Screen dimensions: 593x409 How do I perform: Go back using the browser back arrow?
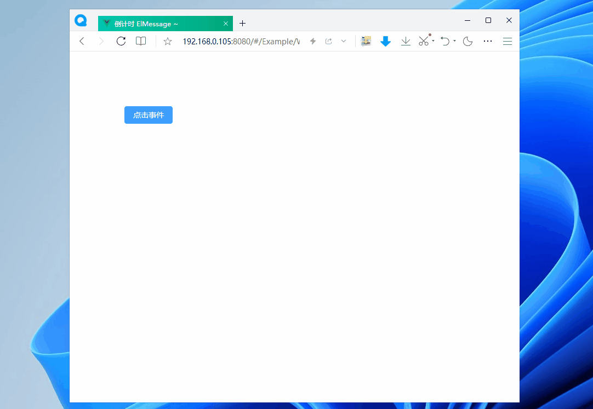click(x=82, y=41)
